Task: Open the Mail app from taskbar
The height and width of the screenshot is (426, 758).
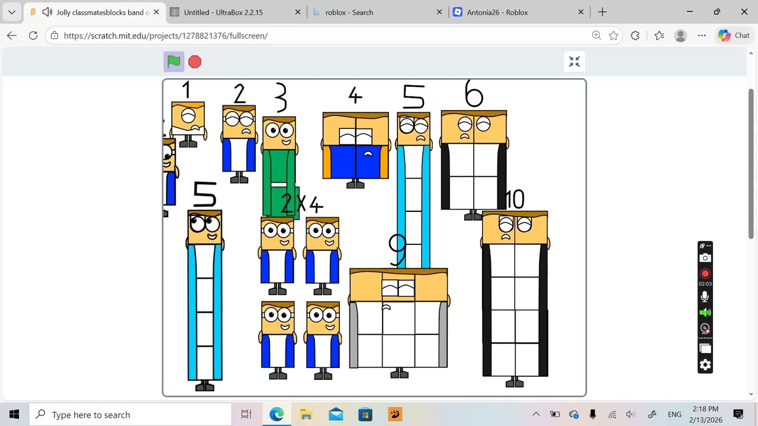Action: click(336, 415)
